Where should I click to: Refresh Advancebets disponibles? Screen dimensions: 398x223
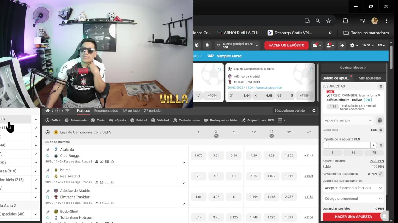[381, 174]
